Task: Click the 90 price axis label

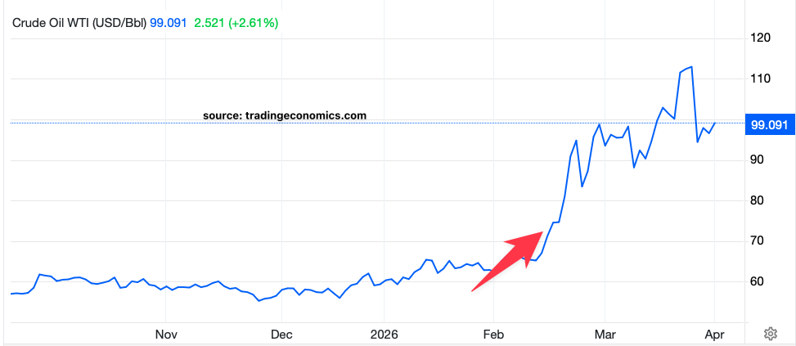Action: (x=758, y=160)
